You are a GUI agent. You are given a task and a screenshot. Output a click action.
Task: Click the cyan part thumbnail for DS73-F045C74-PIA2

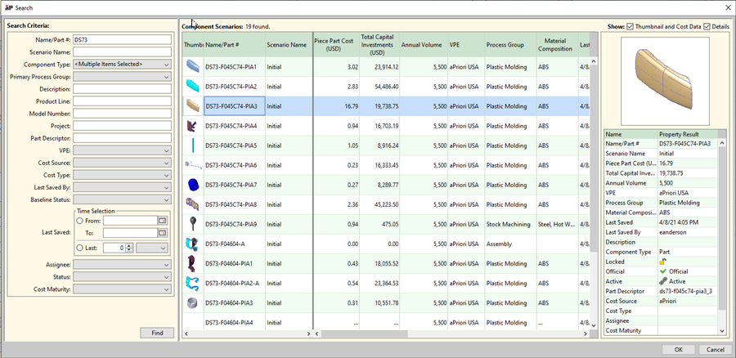192,86
